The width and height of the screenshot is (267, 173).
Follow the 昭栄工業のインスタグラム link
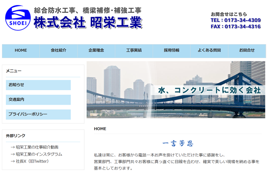39,154
